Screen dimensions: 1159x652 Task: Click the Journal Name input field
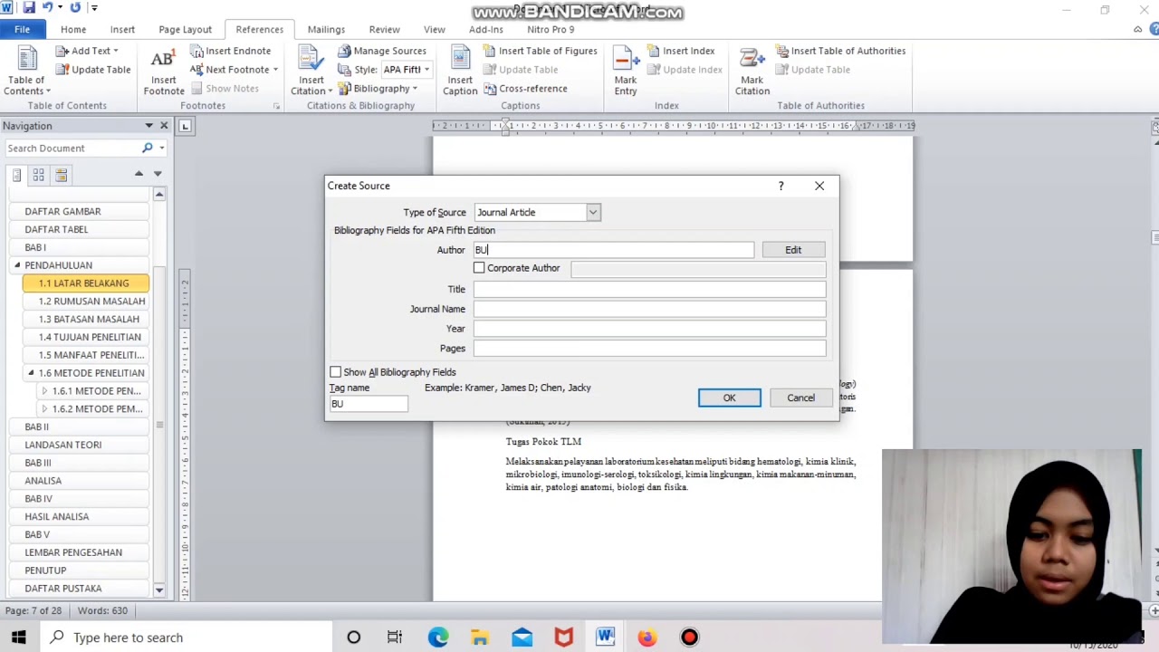tap(649, 309)
